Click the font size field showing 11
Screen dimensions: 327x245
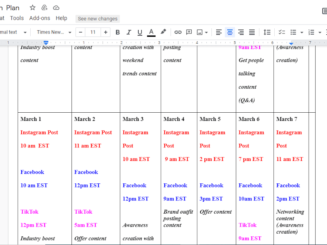93,32
